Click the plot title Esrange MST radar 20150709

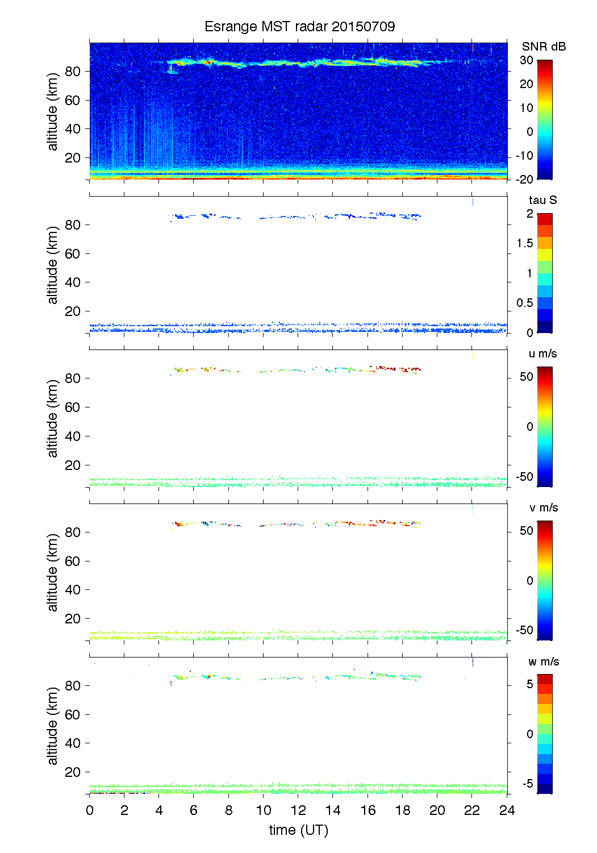point(299,27)
